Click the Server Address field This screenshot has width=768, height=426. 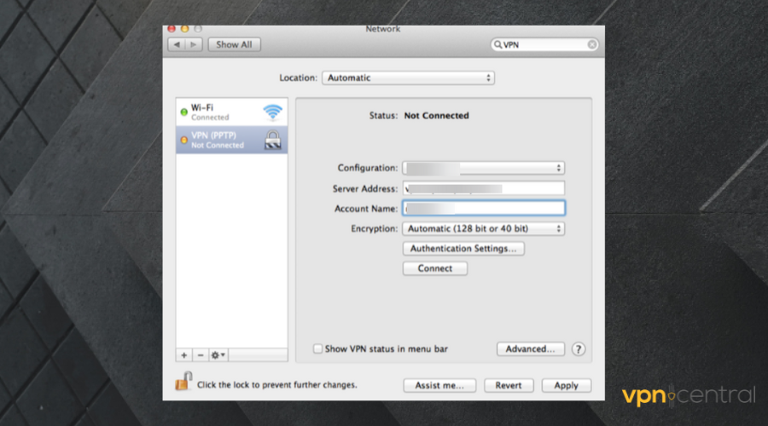[484, 188]
